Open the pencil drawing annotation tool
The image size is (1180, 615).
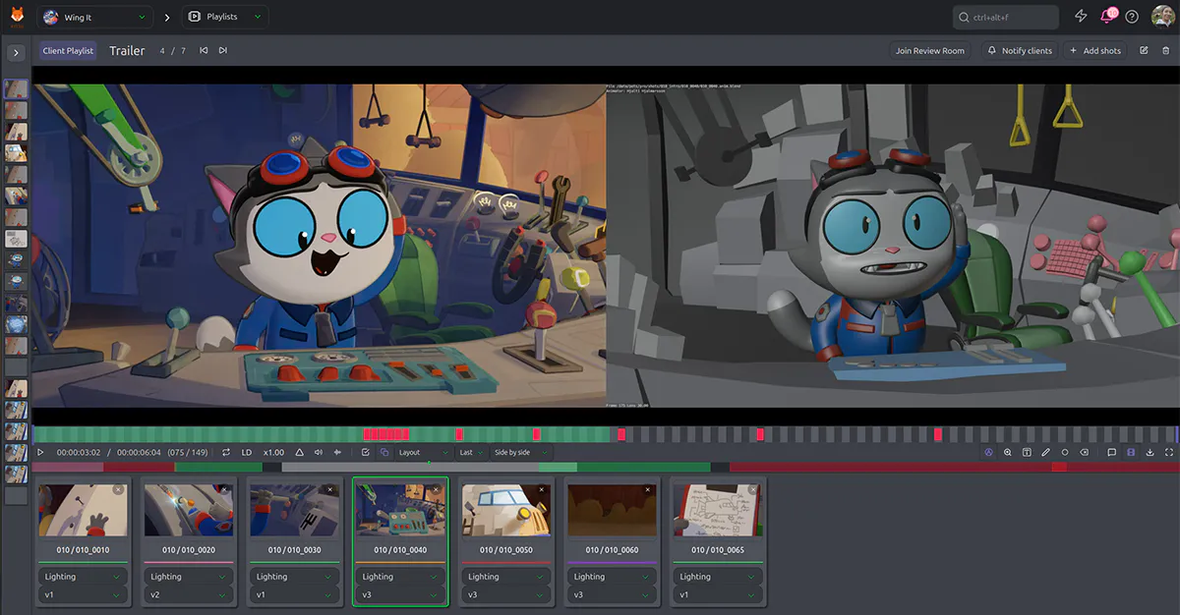tap(1045, 452)
